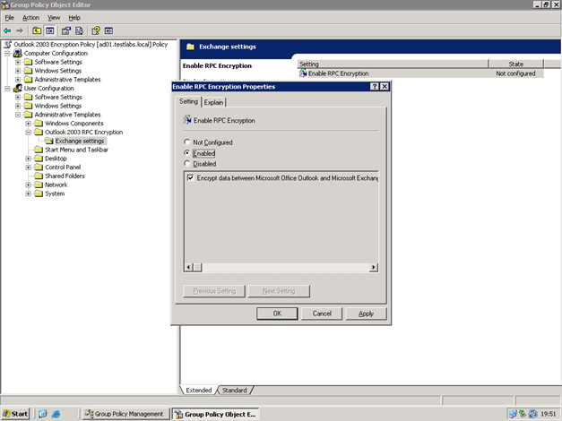Screen dimensions: 562x421
Task: Toggle the Encrypt data between Outlook and Exchange checkbox
Action: [191, 177]
